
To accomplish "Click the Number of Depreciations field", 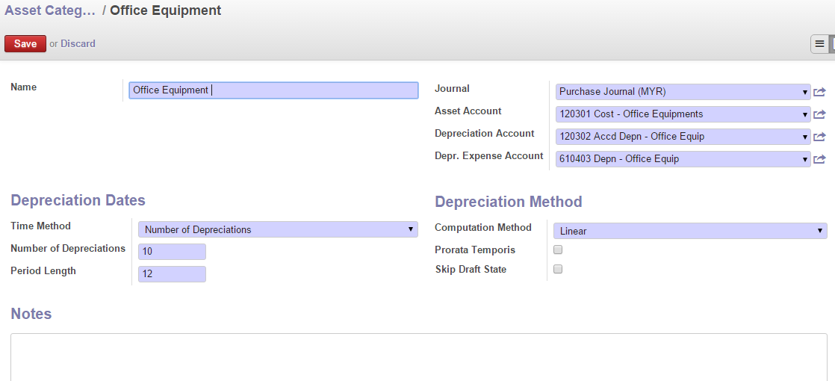I will [x=172, y=252].
